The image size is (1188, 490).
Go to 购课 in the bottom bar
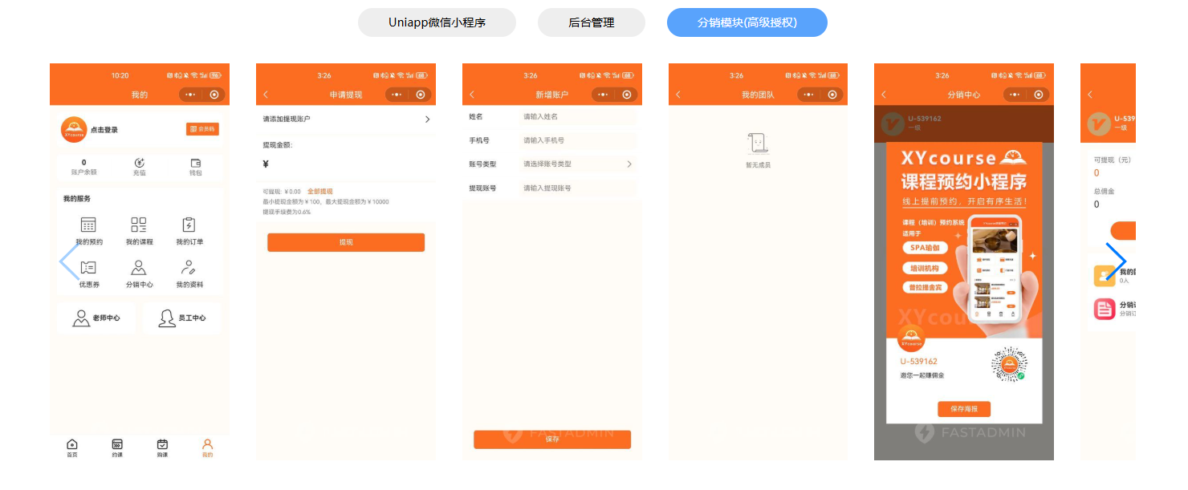point(162,448)
